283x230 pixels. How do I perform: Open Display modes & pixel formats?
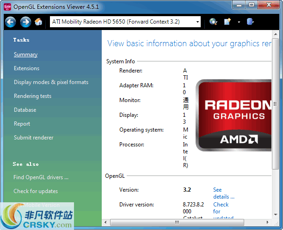tap(51, 82)
